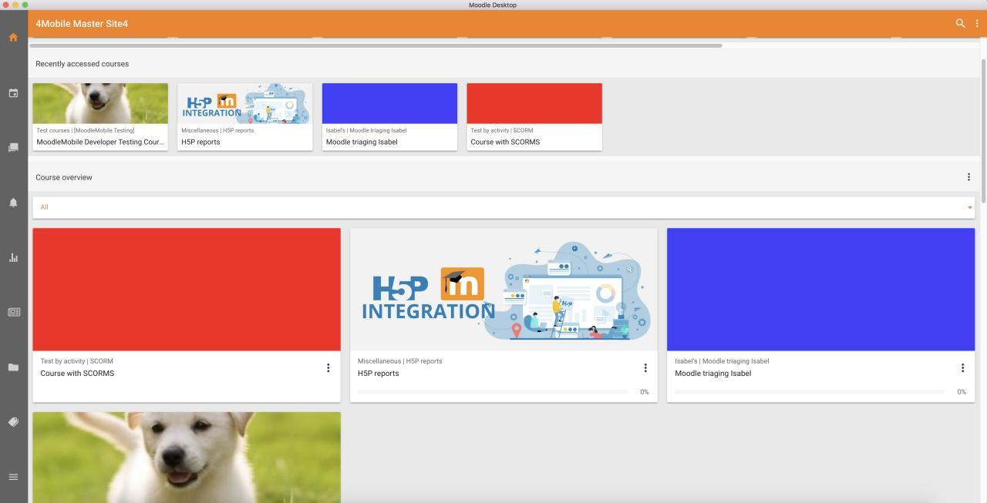Image resolution: width=987 pixels, height=503 pixels.
Task: Open the Tags icon in sidebar
Action: (x=13, y=422)
